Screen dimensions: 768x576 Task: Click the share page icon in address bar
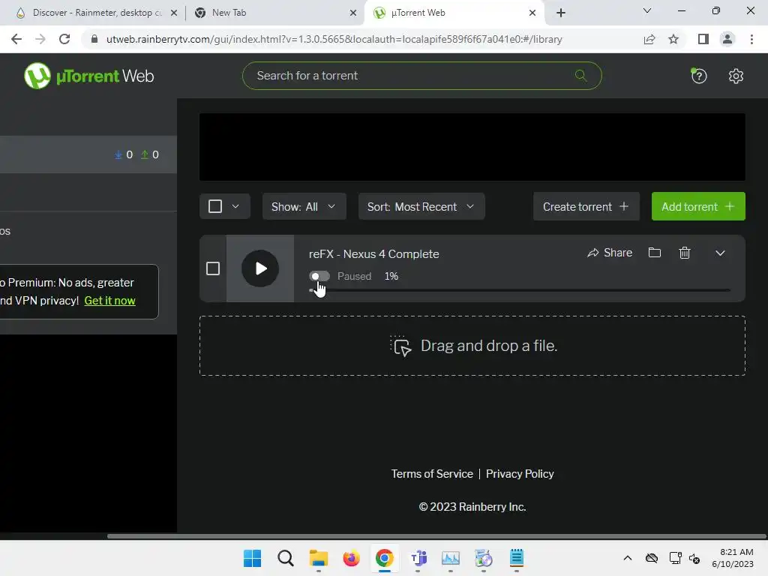[x=649, y=39]
